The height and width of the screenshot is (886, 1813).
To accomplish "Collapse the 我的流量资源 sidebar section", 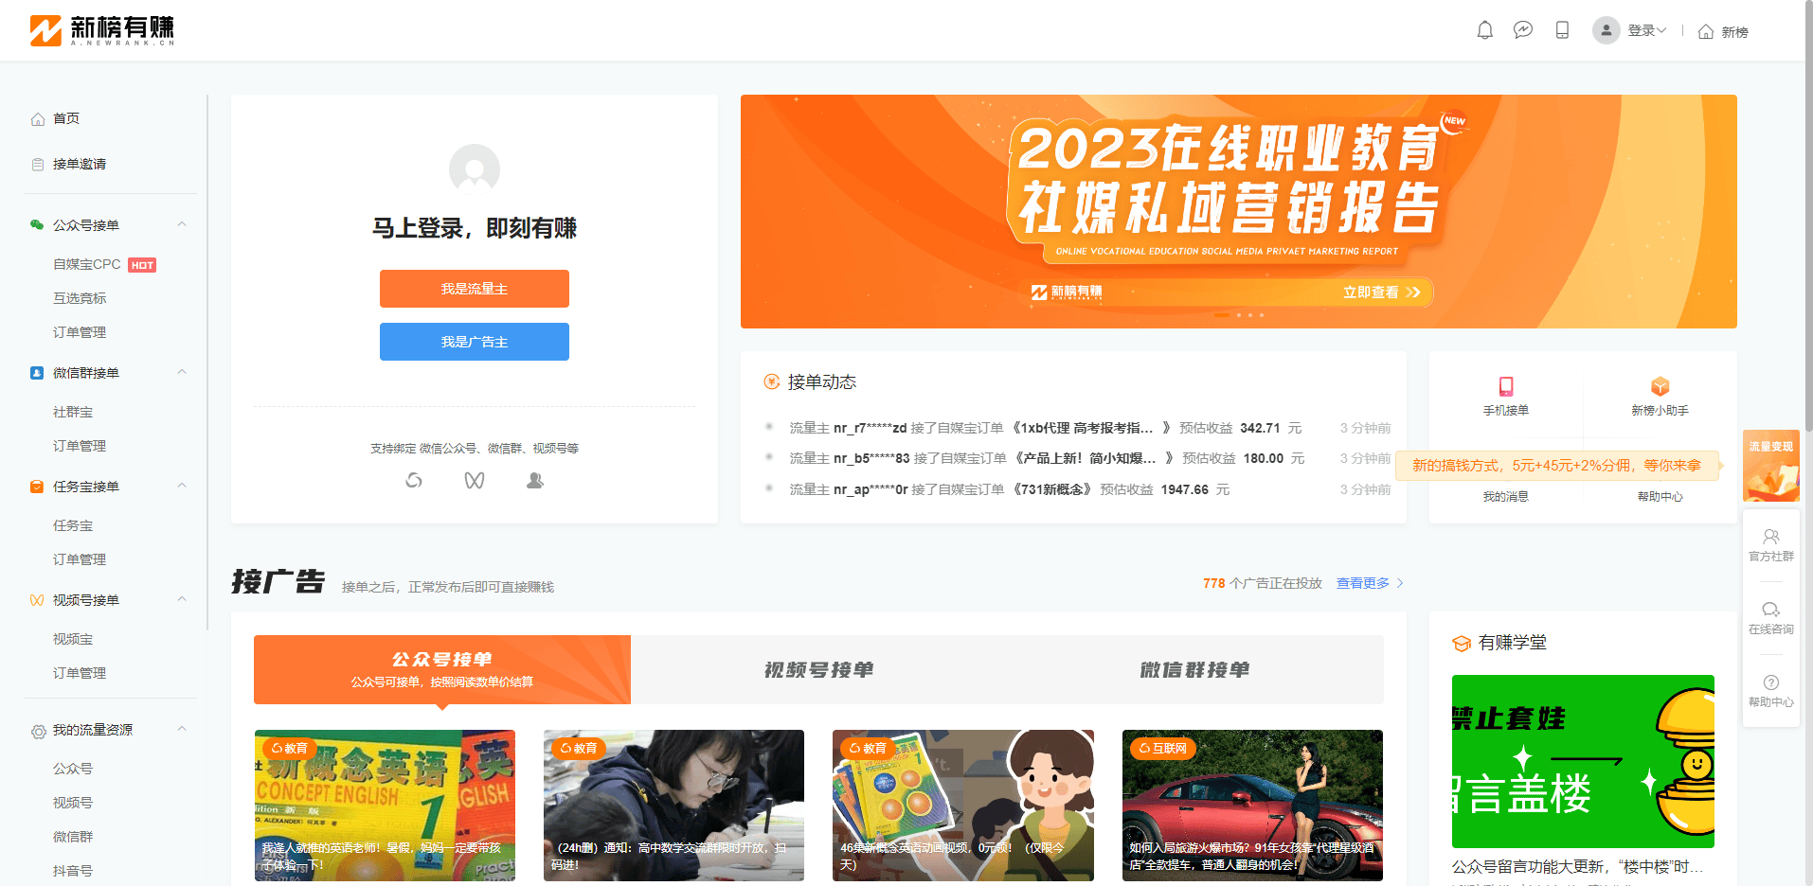I will tap(181, 728).
